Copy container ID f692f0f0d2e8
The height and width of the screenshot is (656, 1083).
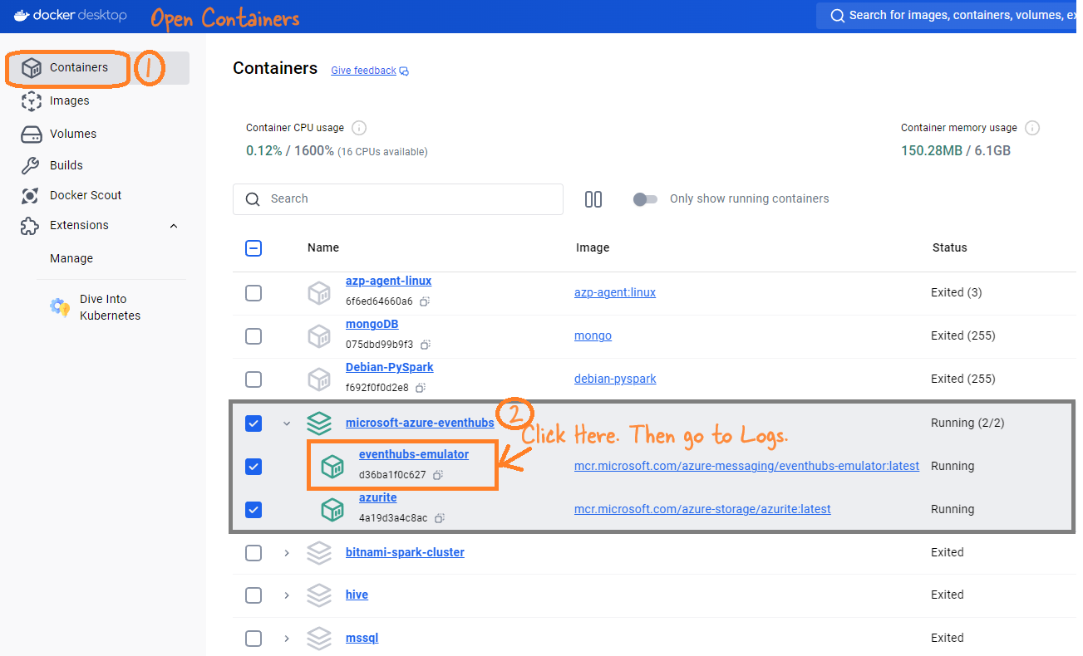(x=421, y=388)
